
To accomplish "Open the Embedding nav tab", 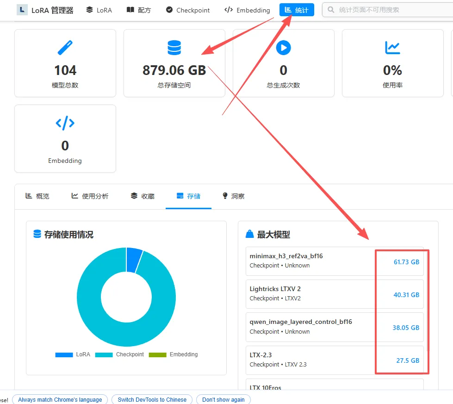I will (247, 10).
